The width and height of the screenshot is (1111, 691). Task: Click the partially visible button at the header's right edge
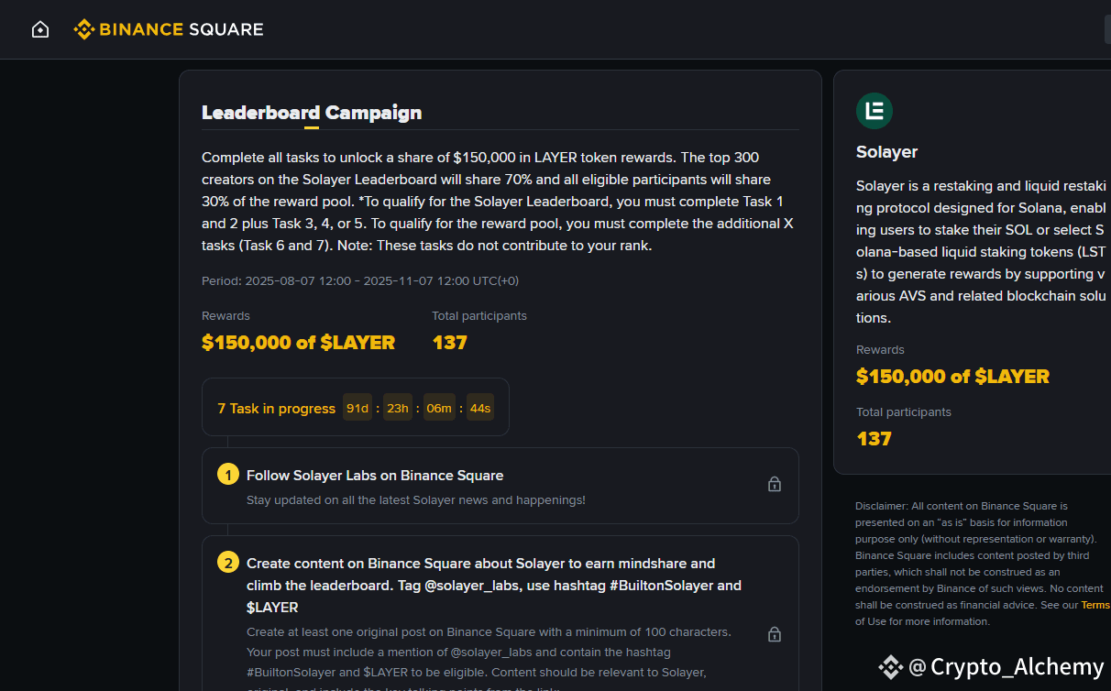click(x=1107, y=29)
